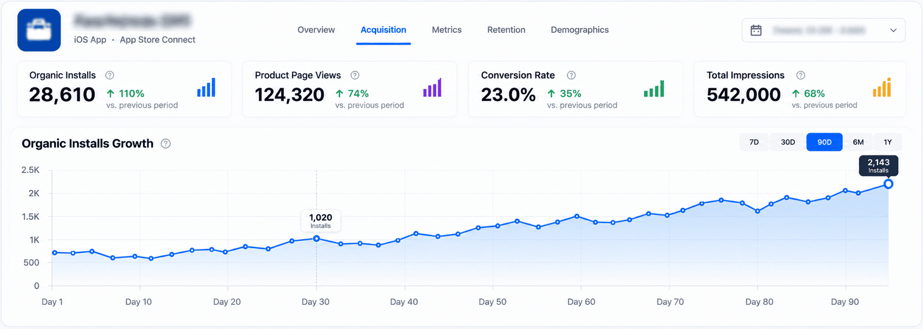Expand the date range dropdown chevron
The image size is (923, 329).
(x=893, y=30)
